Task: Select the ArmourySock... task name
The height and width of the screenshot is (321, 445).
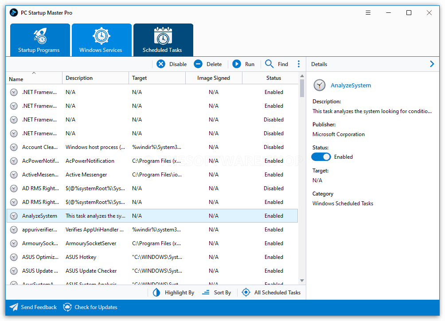Action: (x=40, y=243)
